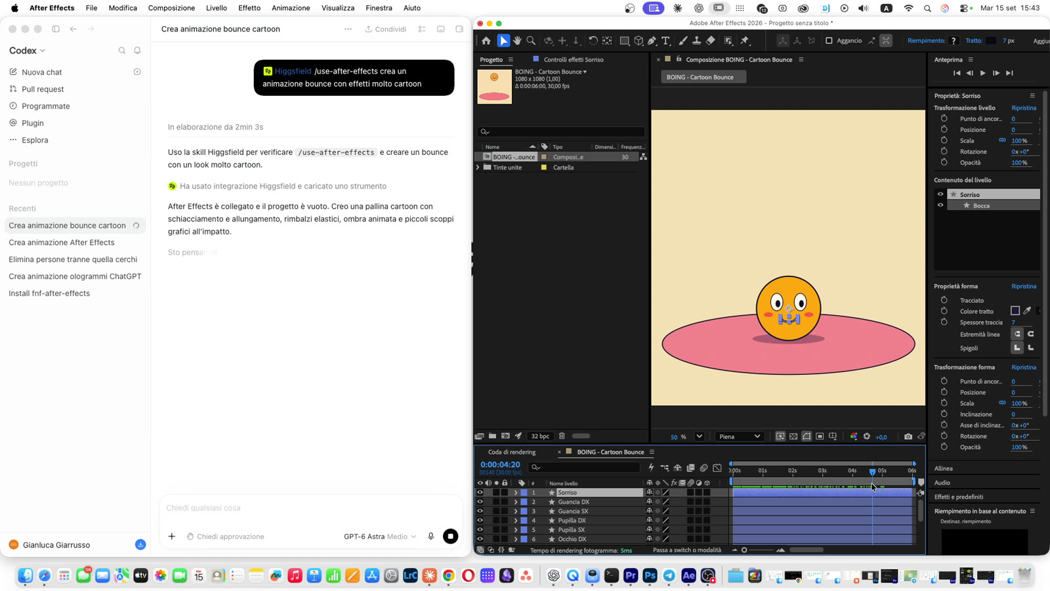
Task: Select the Brush tool
Action: 683,41
